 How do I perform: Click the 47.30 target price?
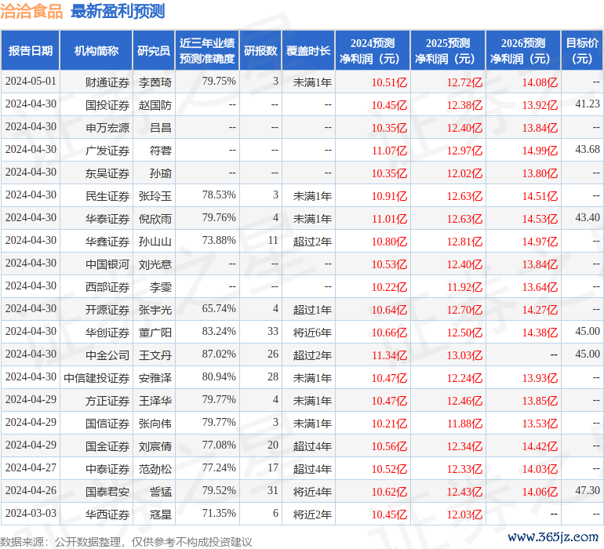click(x=588, y=490)
